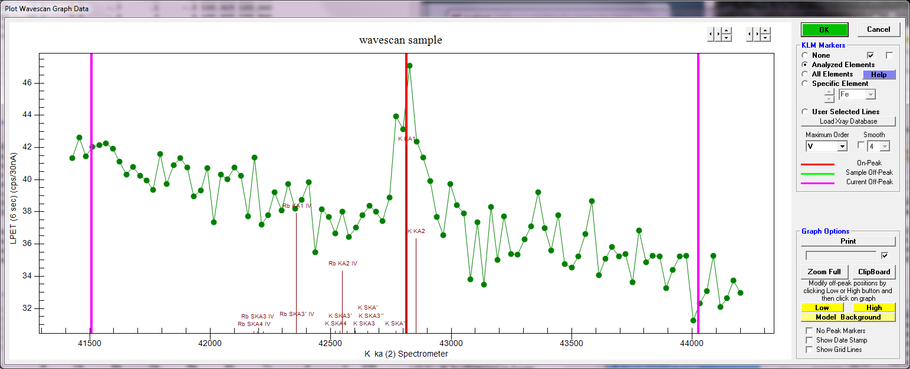Click Load Xray Database button

pyautogui.click(x=848, y=121)
